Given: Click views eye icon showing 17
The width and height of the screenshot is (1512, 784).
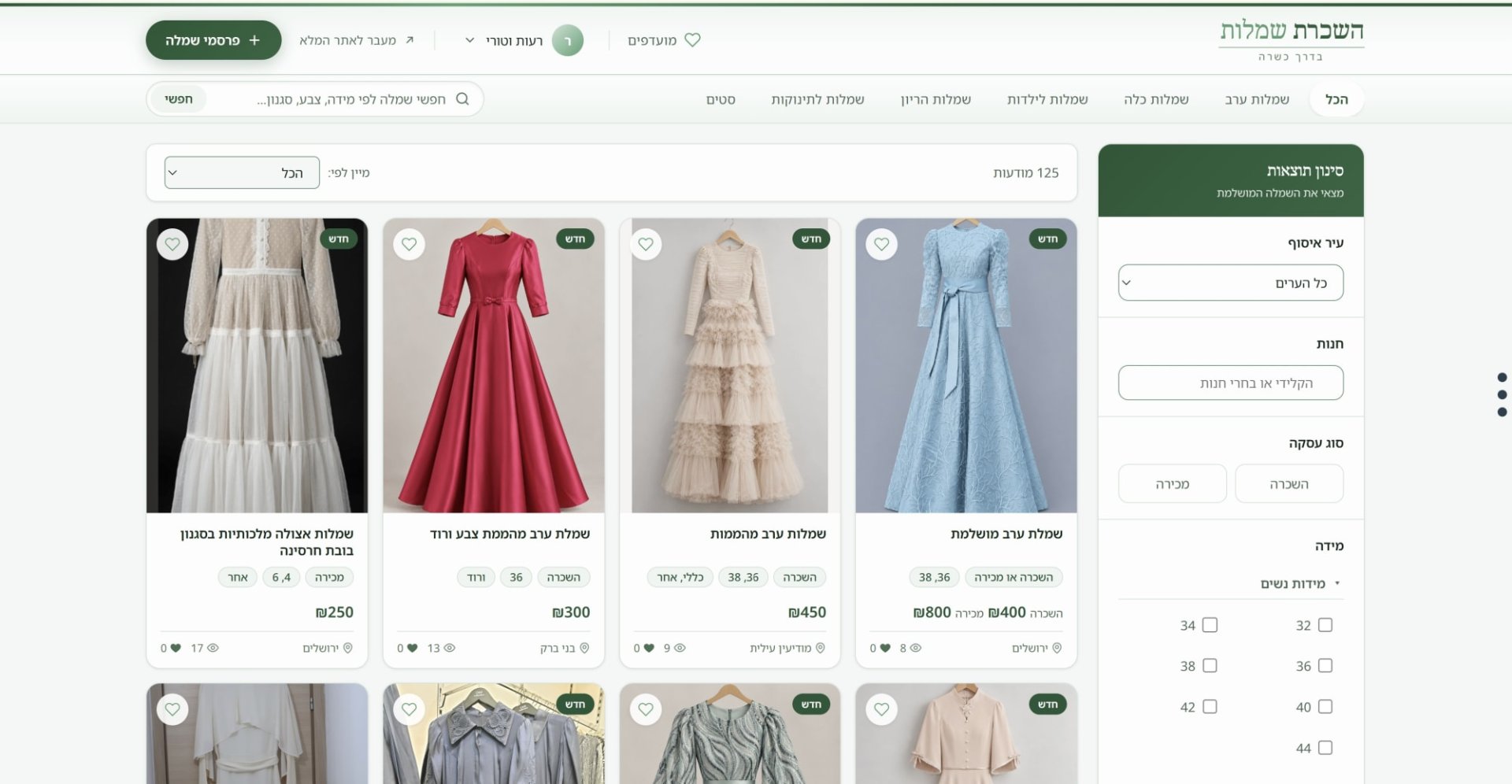Looking at the screenshot, I should click(x=213, y=648).
